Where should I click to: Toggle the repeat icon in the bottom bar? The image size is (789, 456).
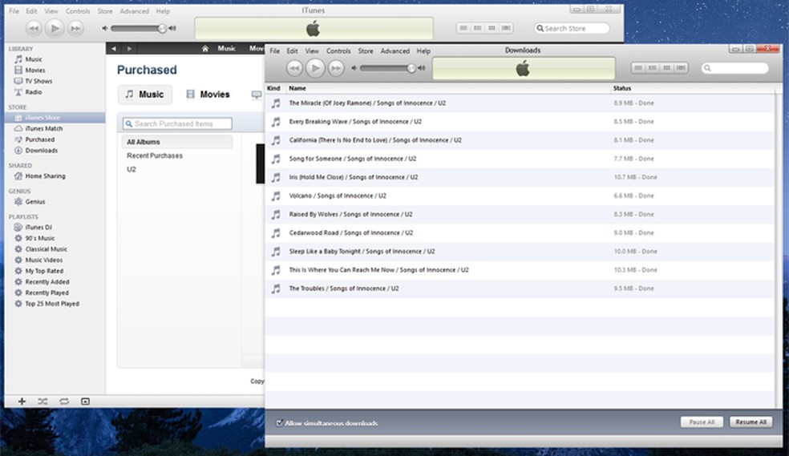click(x=63, y=401)
